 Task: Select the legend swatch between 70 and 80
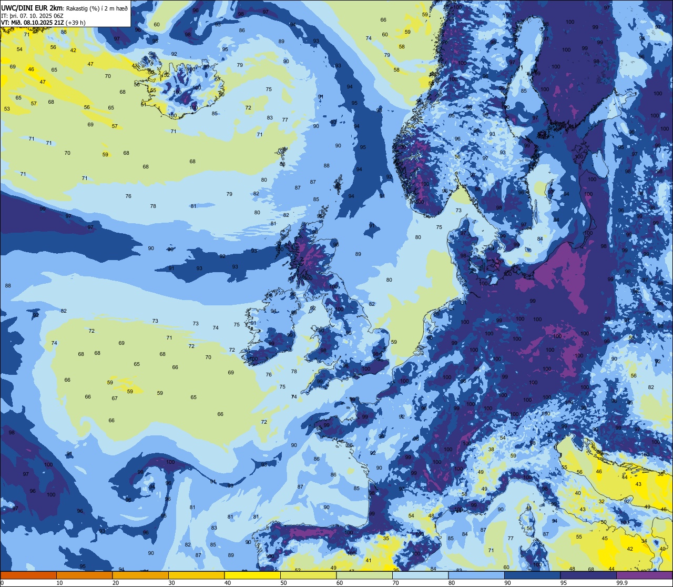click(x=420, y=575)
